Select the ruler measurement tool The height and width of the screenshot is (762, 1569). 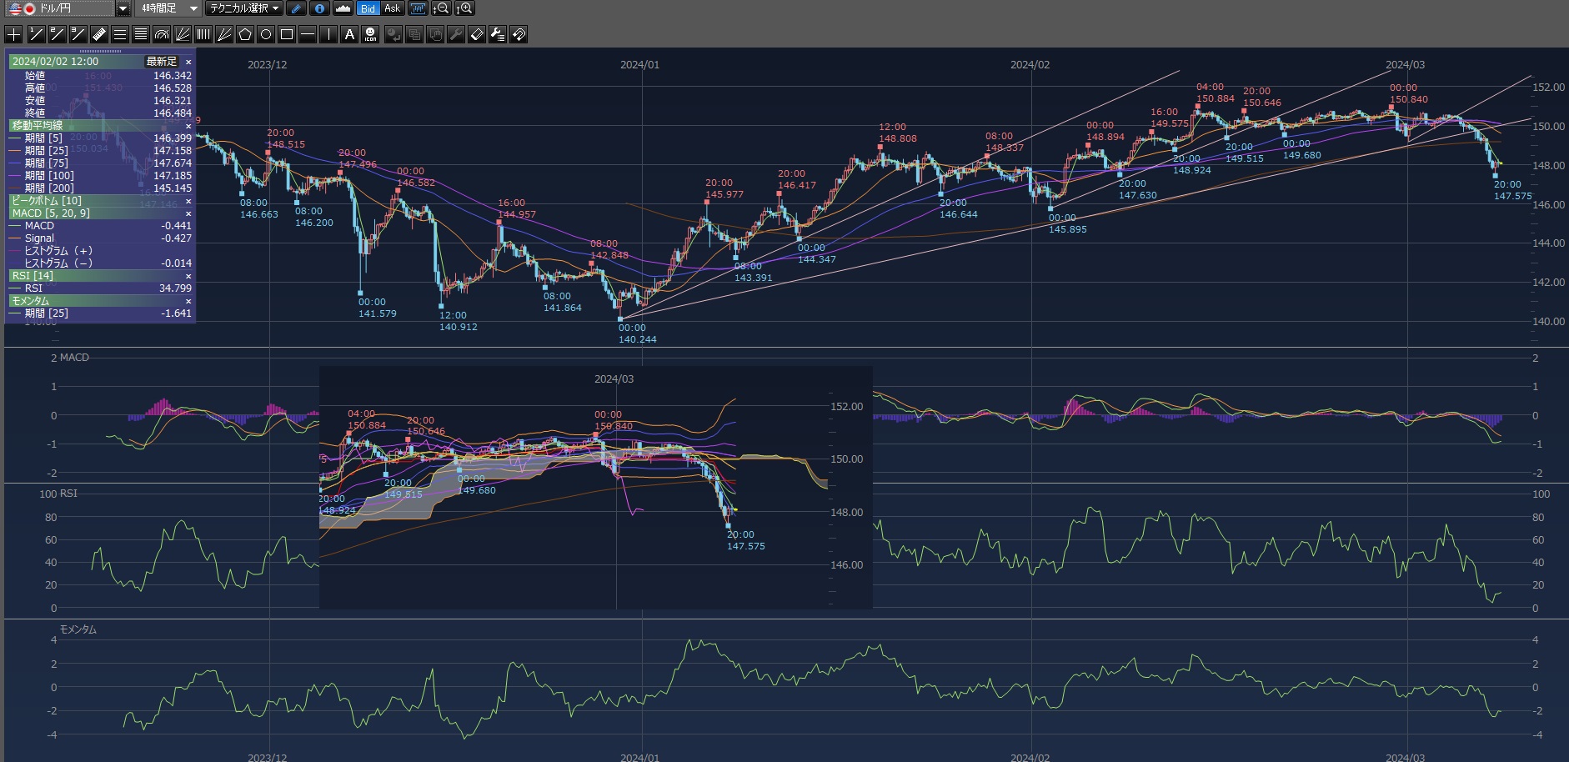(x=98, y=34)
